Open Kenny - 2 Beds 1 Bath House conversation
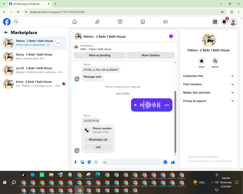Image resolution: width=243 pixels, height=194 pixels. point(34,57)
